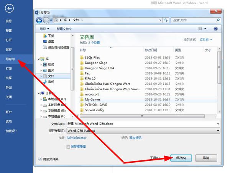Click the dialog back navigation arrow
Screen dimensions: 230x173
point(39,20)
